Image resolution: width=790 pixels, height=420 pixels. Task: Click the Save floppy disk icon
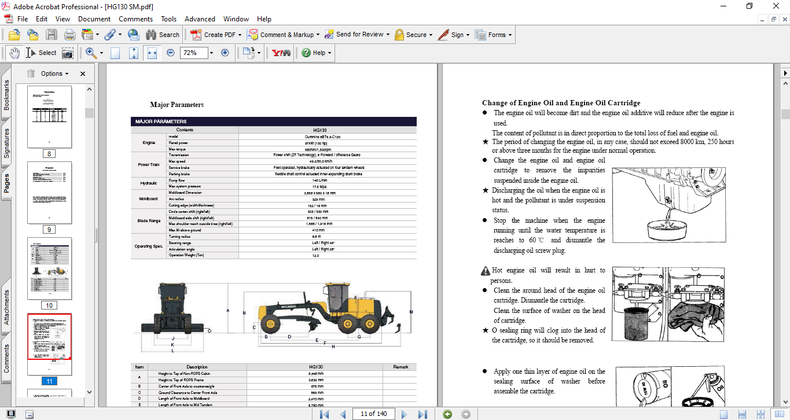click(52, 35)
